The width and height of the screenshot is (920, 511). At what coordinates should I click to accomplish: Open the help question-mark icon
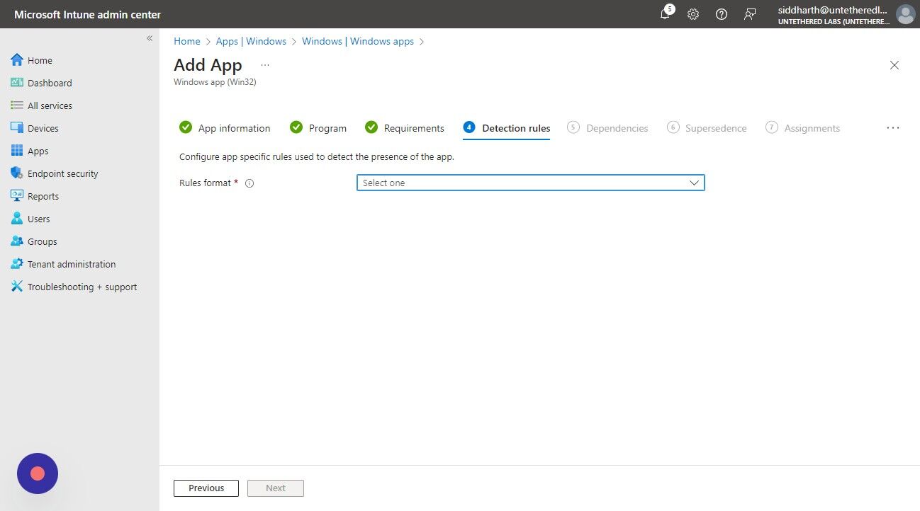[x=722, y=13]
